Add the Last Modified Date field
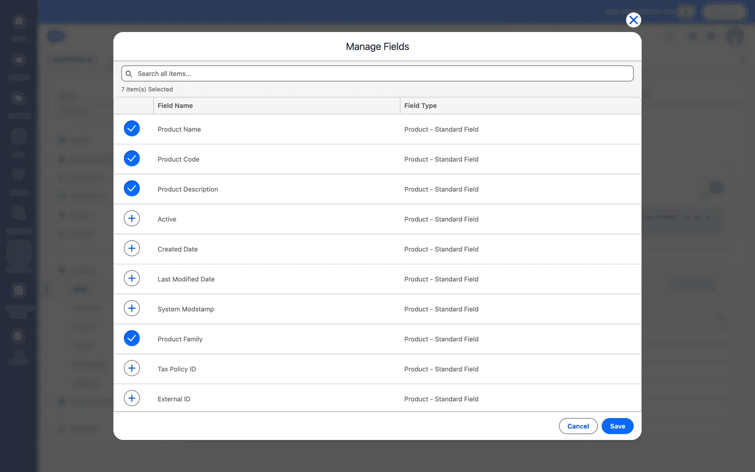755x472 pixels. pos(132,278)
